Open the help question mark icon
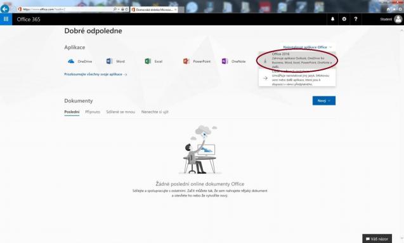The image size is (404, 243). [x=356, y=19]
